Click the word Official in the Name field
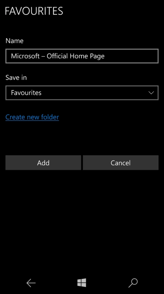164x294 pixels. pyautogui.click(x=58, y=56)
